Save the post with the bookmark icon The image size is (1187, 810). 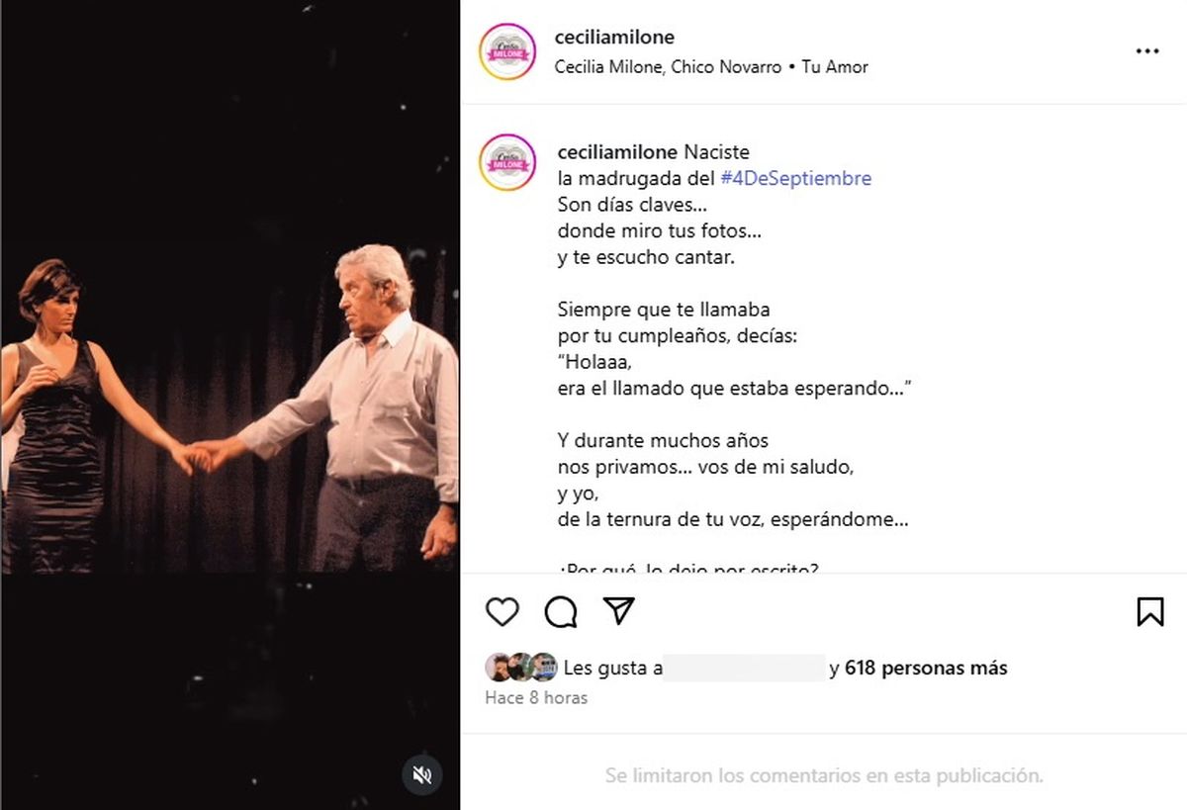pyautogui.click(x=1150, y=612)
